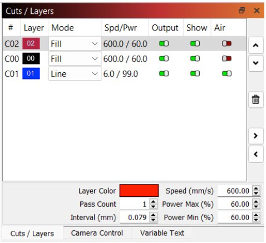This screenshot has height=243, width=266.
Task: Switch to the Camera Control tab
Action: pyautogui.click(x=97, y=233)
